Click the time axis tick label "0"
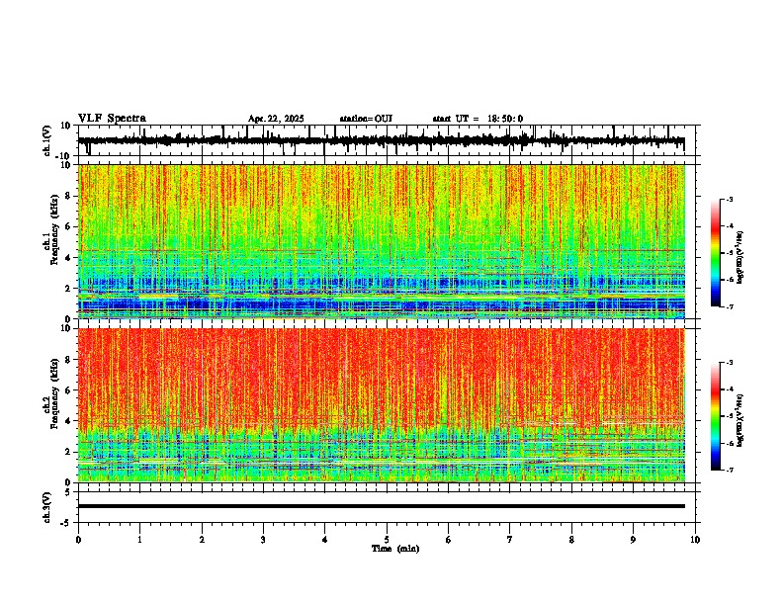 (x=78, y=540)
